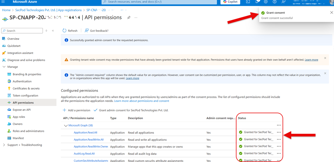The image size is (334, 162).
Task: Open more options for Application.ReadWrite.OwnedBy row
Action: point(279,146)
